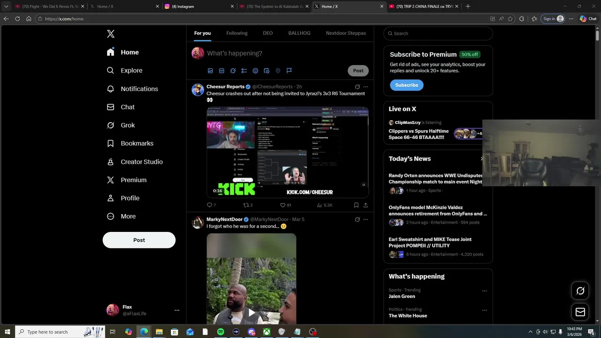The height and width of the screenshot is (338, 601).
Task: Open the Windows Start menu
Action: (x=8, y=332)
